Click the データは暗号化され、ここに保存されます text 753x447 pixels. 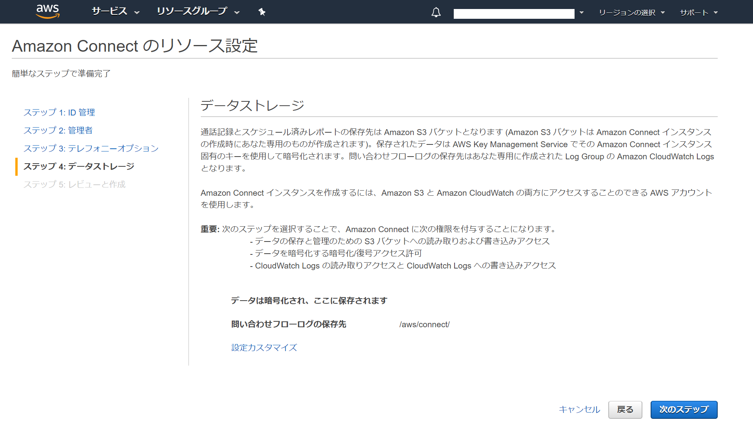(x=309, y=301)
